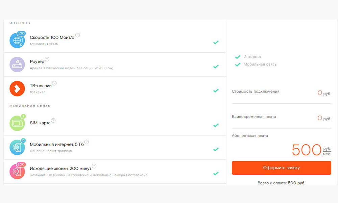Screen dimensions: 338x203
Task: Show the ТВ-онлайн help question mark
Action: 54,83
